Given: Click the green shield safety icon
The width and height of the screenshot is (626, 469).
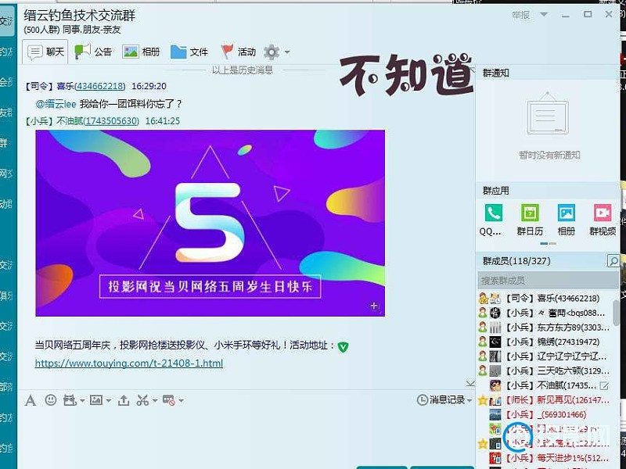Looking at the screenshot, I should click(x=343, y=346).
